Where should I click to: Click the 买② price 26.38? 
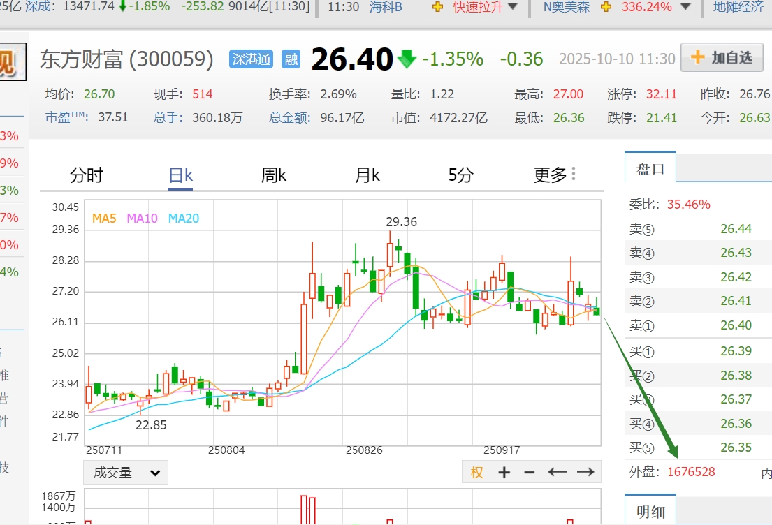tap(736, 376)
